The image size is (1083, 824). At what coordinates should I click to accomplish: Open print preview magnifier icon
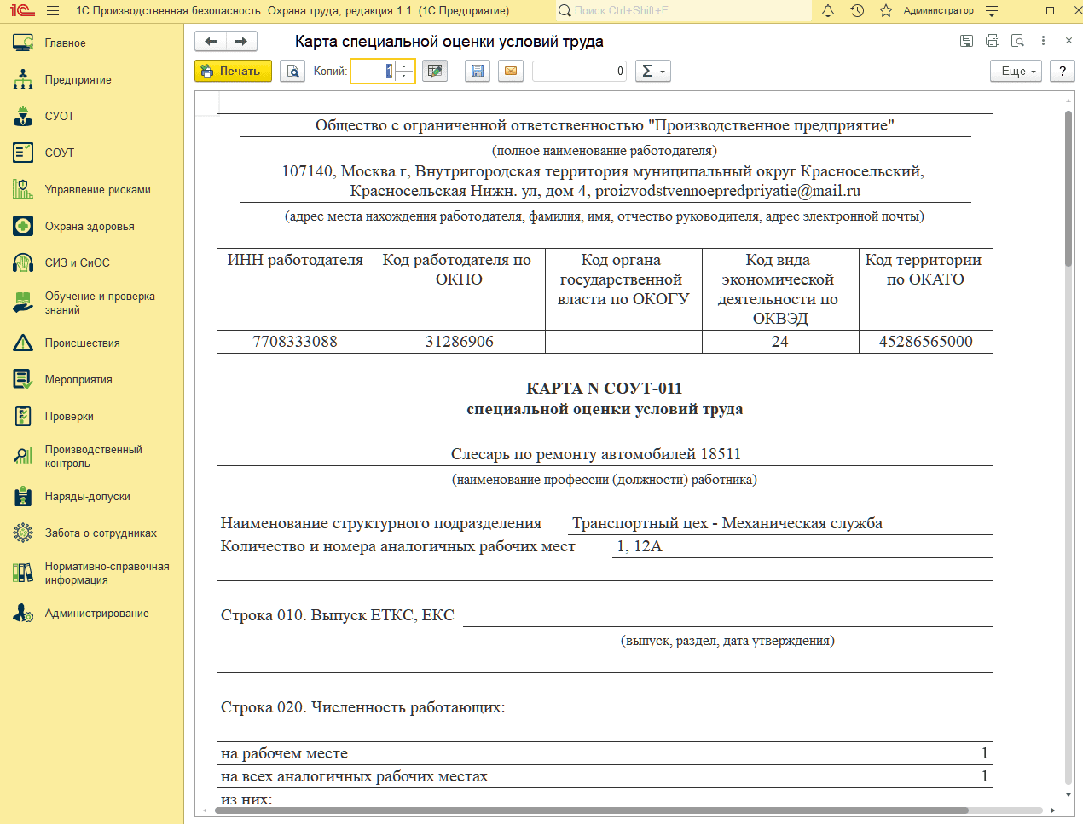(292, 71)
